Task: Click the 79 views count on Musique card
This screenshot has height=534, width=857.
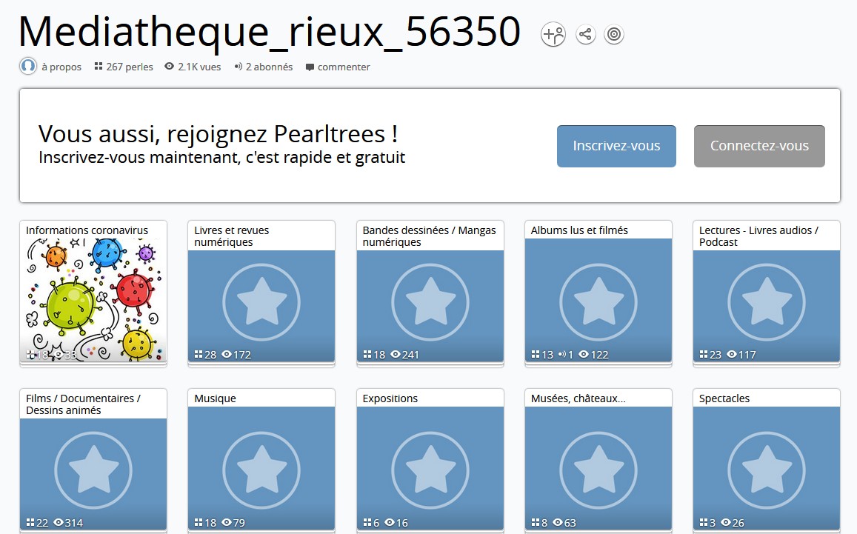Action: pyautogui.click(x=233, y=523)
